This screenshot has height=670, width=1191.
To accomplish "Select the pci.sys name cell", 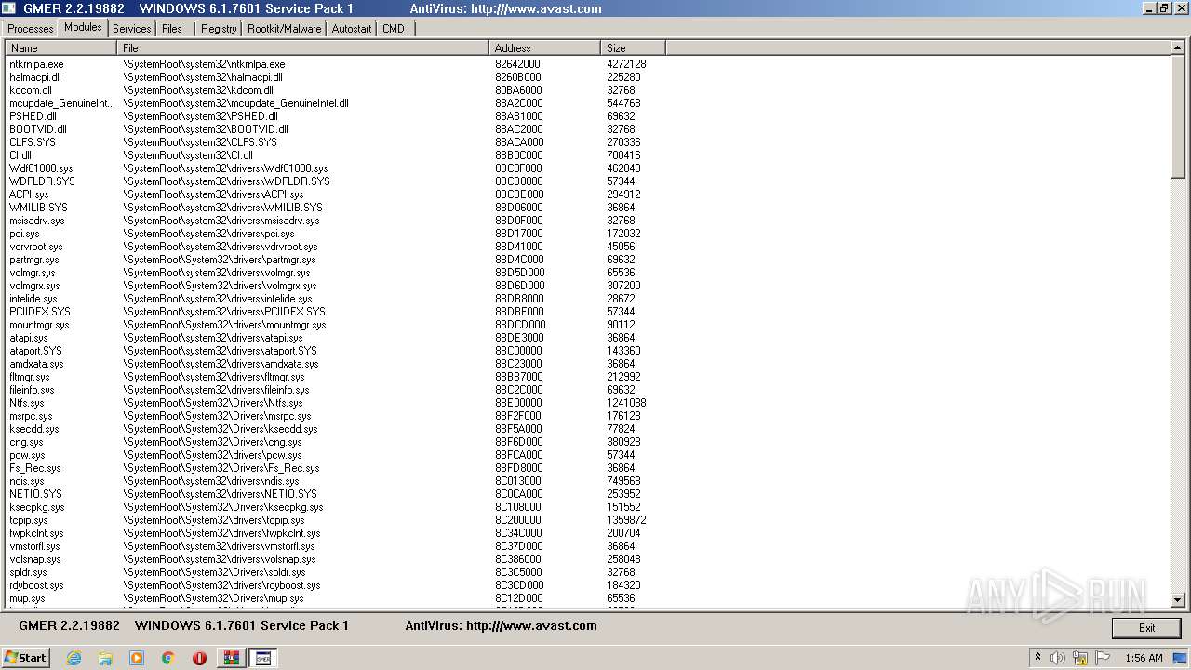I will [23, 234].
